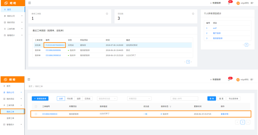258x135 pixels.
Task: Open the 所属项目 filter dropdown
Action: pos(139,99)
